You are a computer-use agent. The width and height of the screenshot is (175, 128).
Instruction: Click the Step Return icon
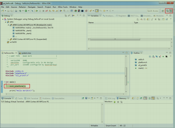point(57,11)
